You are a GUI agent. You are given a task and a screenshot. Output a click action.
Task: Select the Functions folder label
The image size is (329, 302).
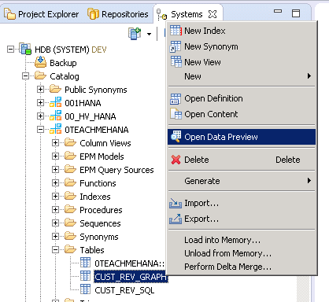[98, 183]
